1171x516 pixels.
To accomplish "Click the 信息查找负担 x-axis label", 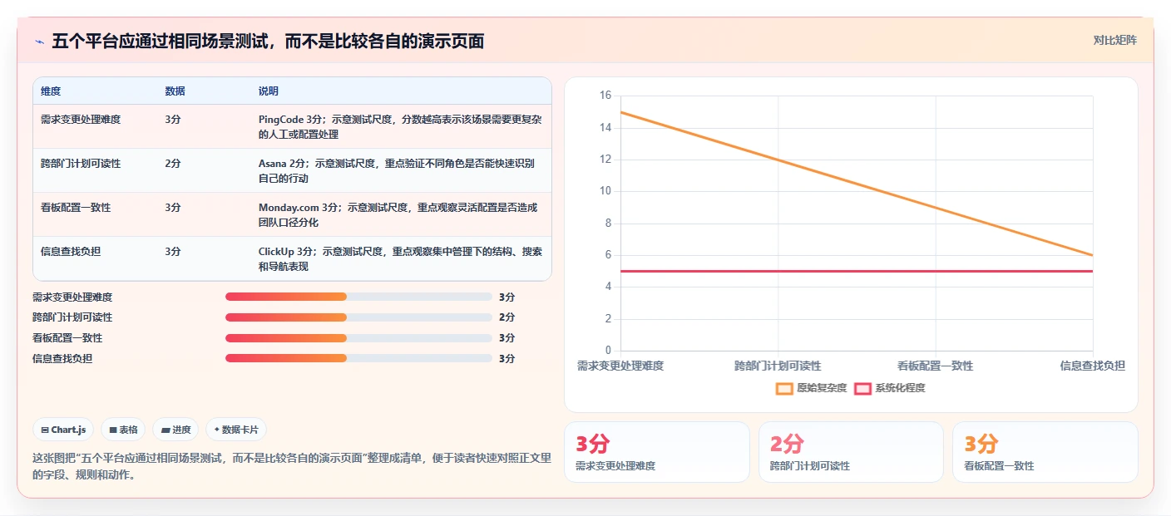I will pyautogui.click(x=1093, y=366).
